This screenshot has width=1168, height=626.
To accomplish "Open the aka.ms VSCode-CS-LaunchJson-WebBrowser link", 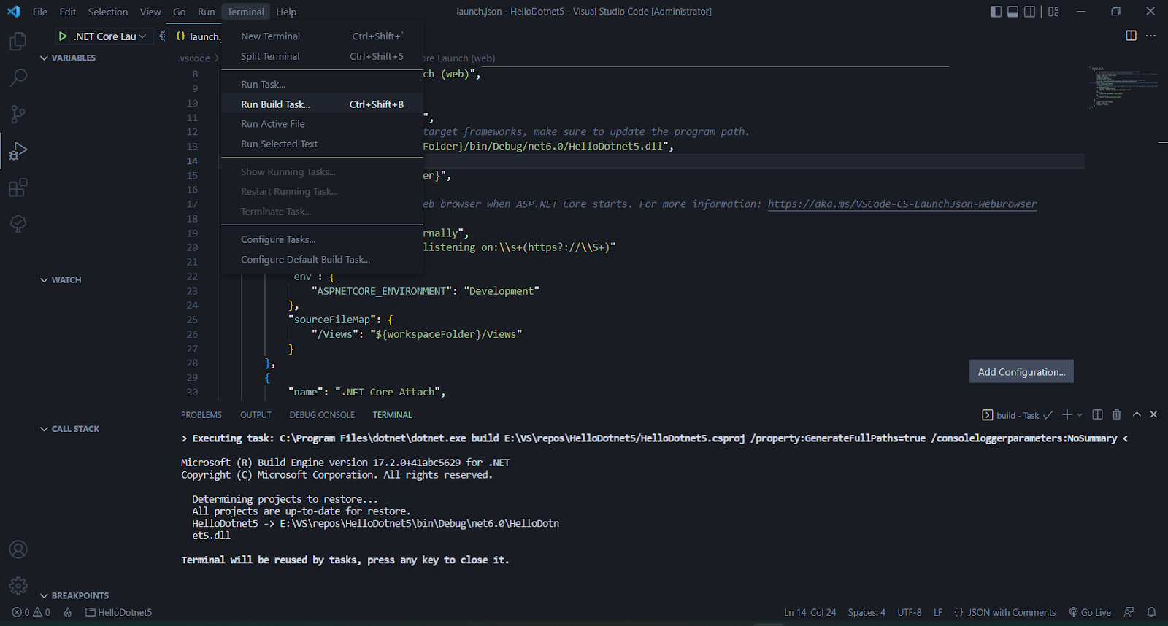I will [x=902, y=204].
